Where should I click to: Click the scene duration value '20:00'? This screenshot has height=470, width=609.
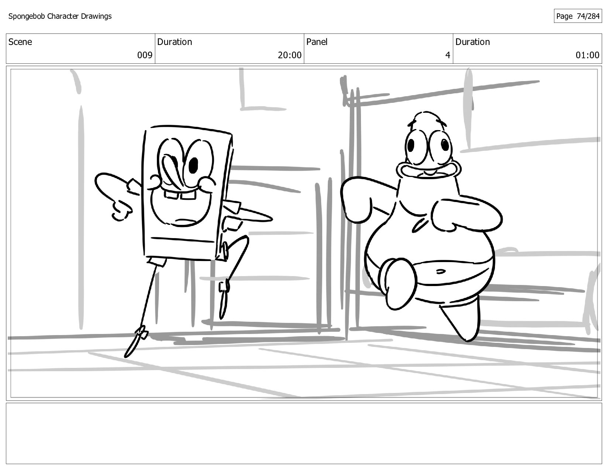(290, 55)
